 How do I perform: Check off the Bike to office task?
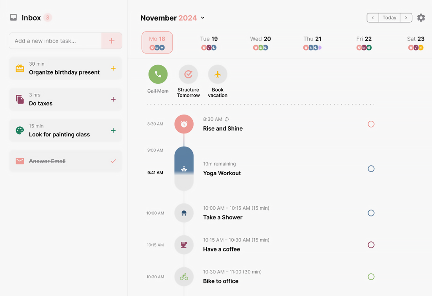coord(371,277)
